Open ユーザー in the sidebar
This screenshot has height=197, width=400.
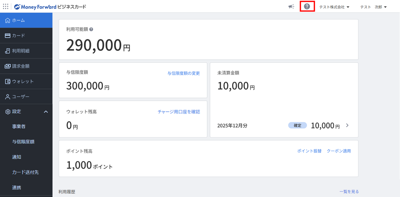click(26, 97)
